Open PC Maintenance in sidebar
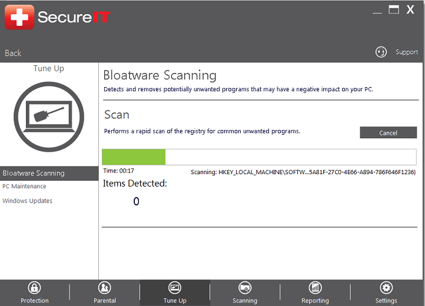The height and width of the screenshot is (306, 425). (x=24, y=187)
